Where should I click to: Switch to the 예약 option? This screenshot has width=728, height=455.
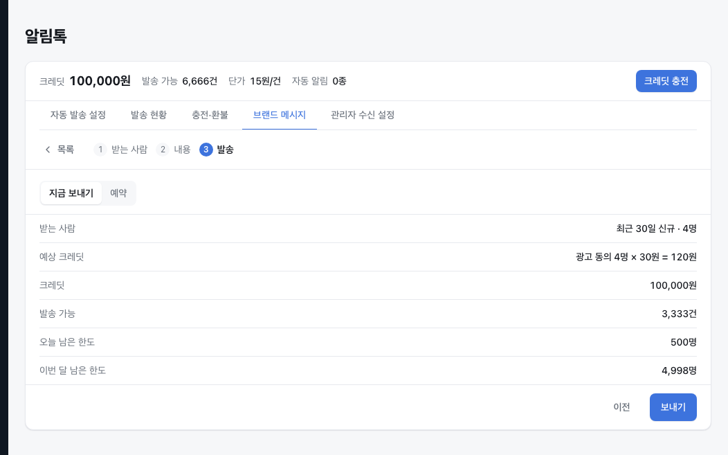[118, 193]
